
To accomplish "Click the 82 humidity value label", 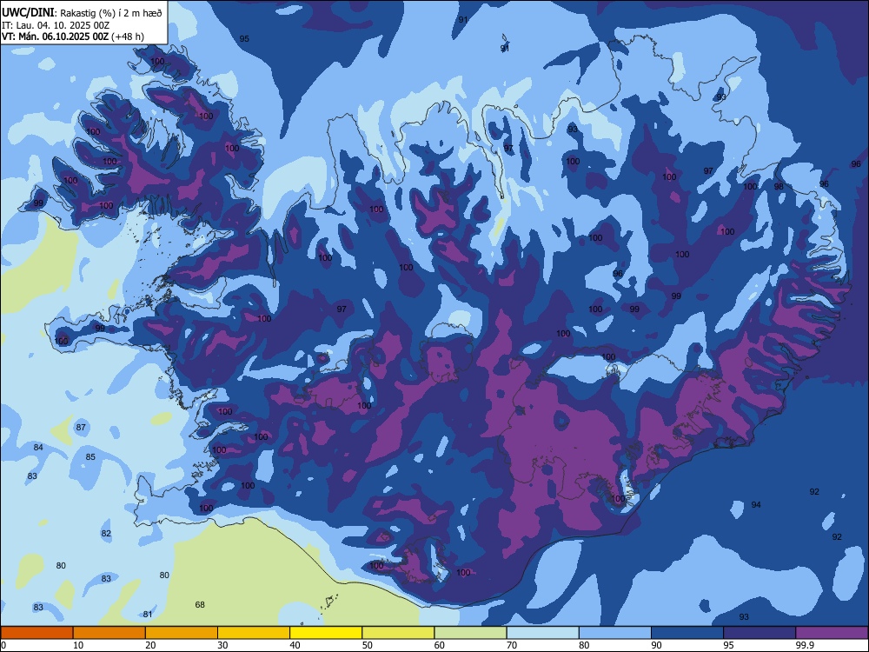I will point(106,534).
